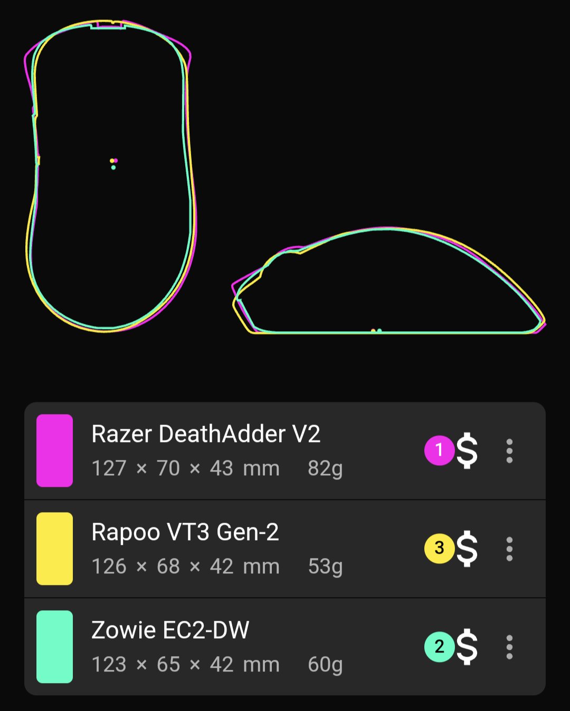
Task: Open the three-dot menu for Razer DeathAdder V2
Action: pos(509,451)
